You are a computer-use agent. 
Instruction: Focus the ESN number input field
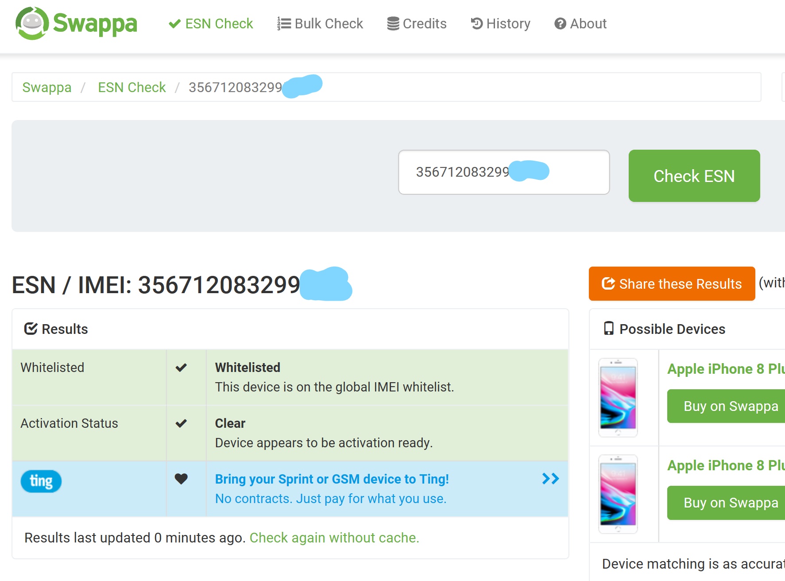coord(503,172)
